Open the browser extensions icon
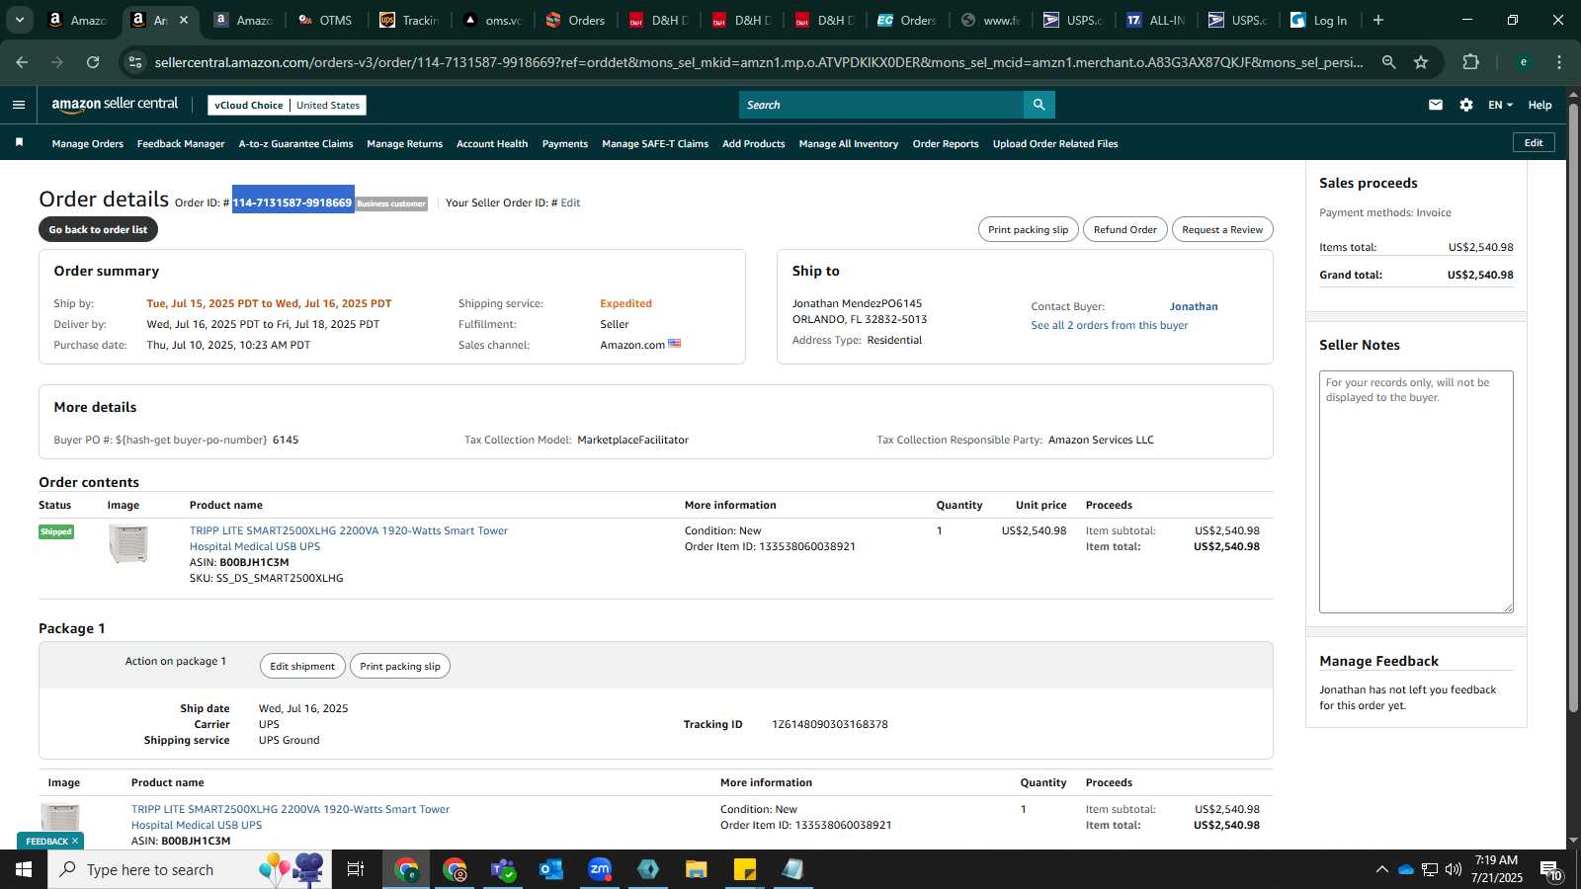 coord(1470,62)
